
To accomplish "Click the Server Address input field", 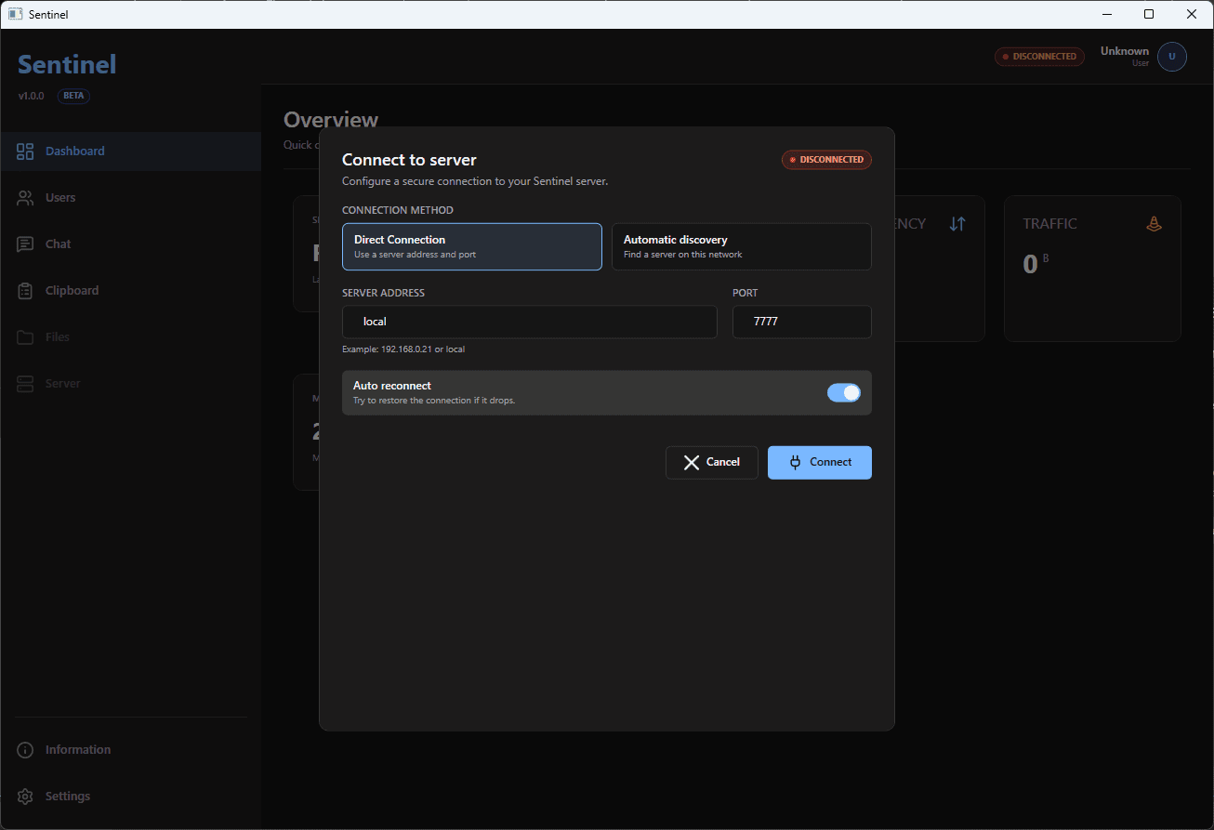I will coord(530,322).
